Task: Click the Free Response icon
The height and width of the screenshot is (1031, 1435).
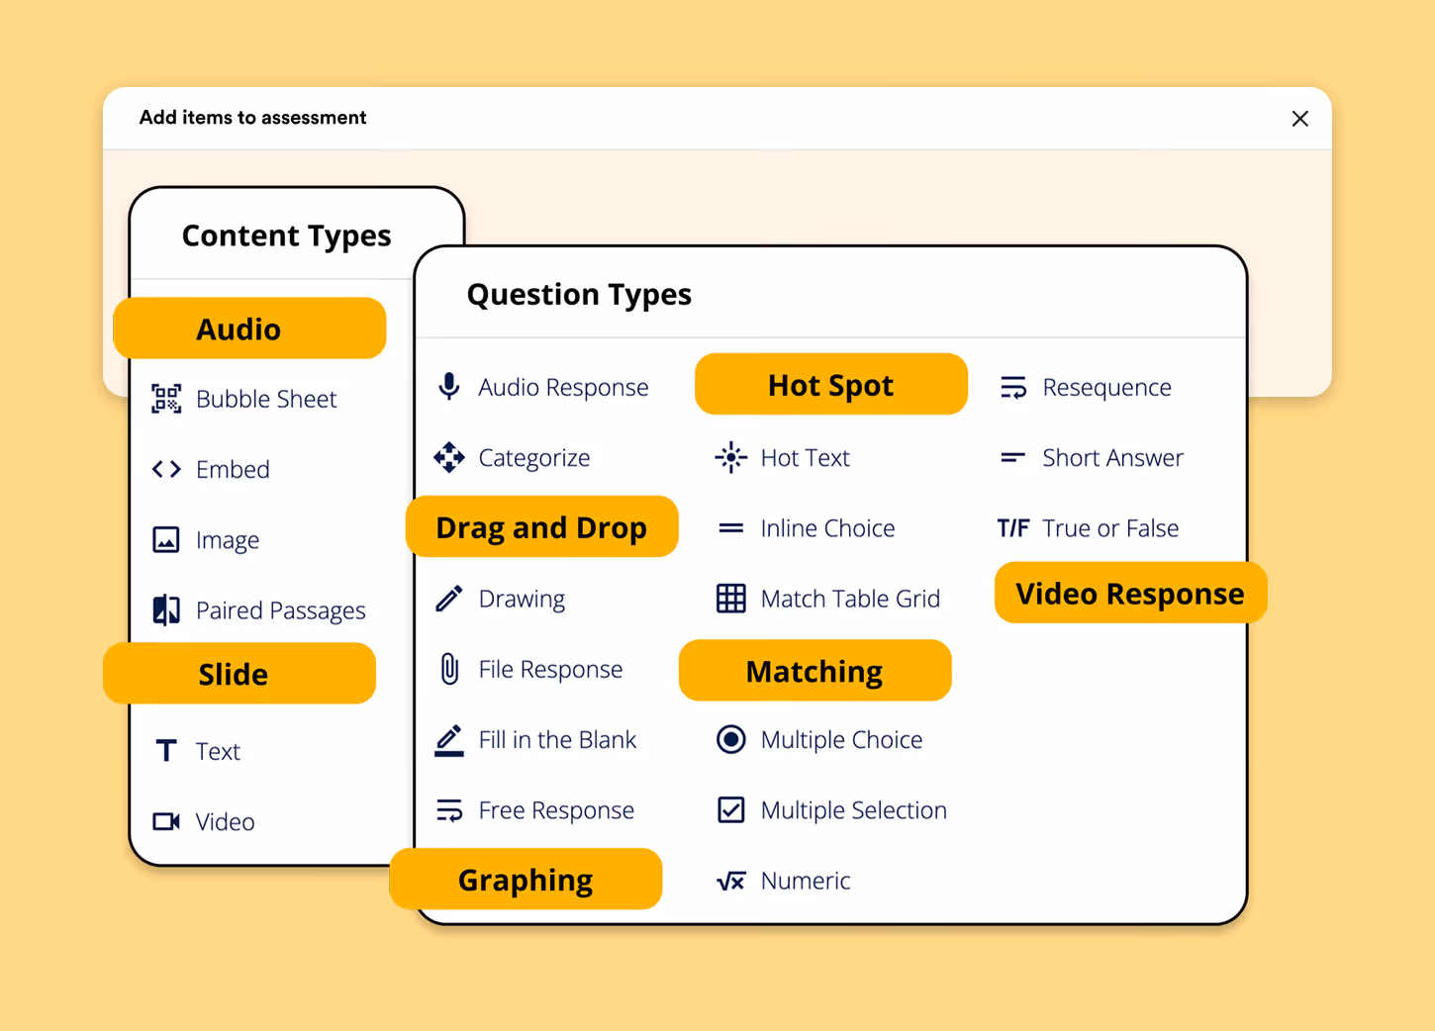Action: click(x=449, y=810)
